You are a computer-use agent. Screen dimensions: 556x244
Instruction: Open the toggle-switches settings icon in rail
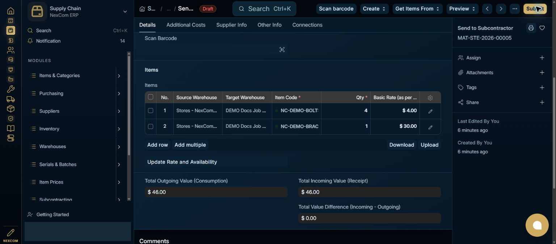(10, 138)
